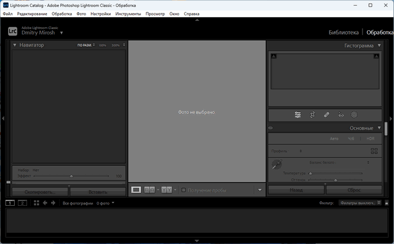Toggle the Basic panel visibility eye

270,128
